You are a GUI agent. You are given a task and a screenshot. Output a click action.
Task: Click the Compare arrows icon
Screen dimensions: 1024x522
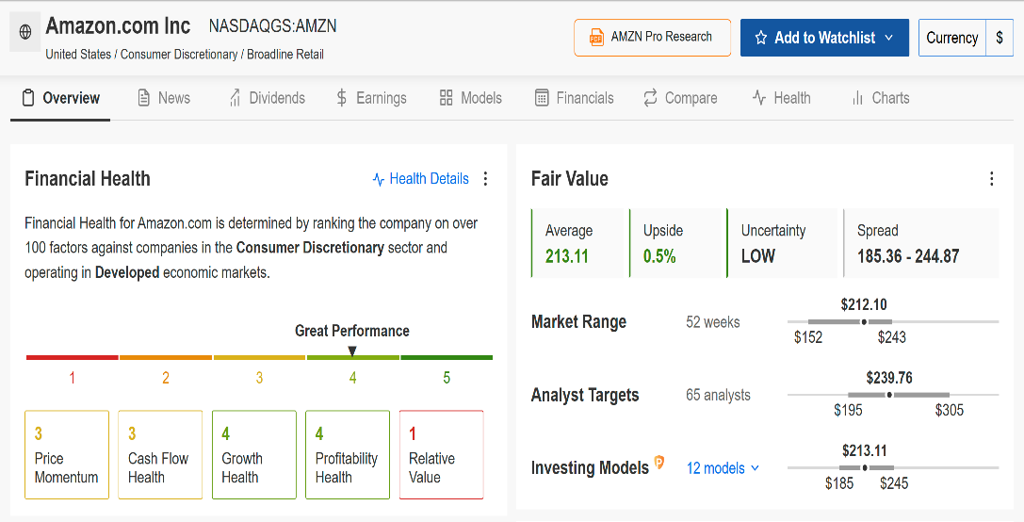pyautogui.click(x=650, y=98)
